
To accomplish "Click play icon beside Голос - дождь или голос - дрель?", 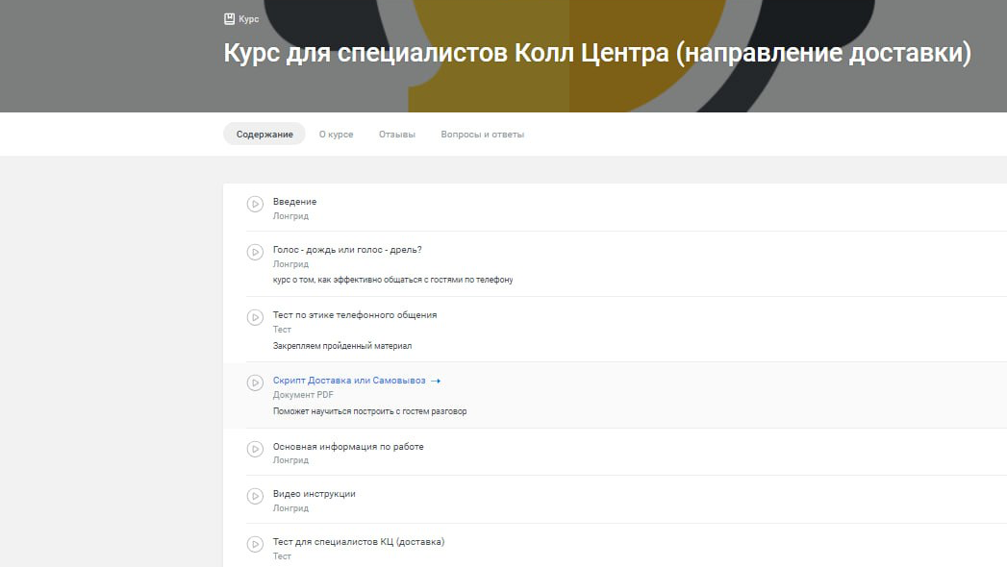I will (x=255, y=252).
